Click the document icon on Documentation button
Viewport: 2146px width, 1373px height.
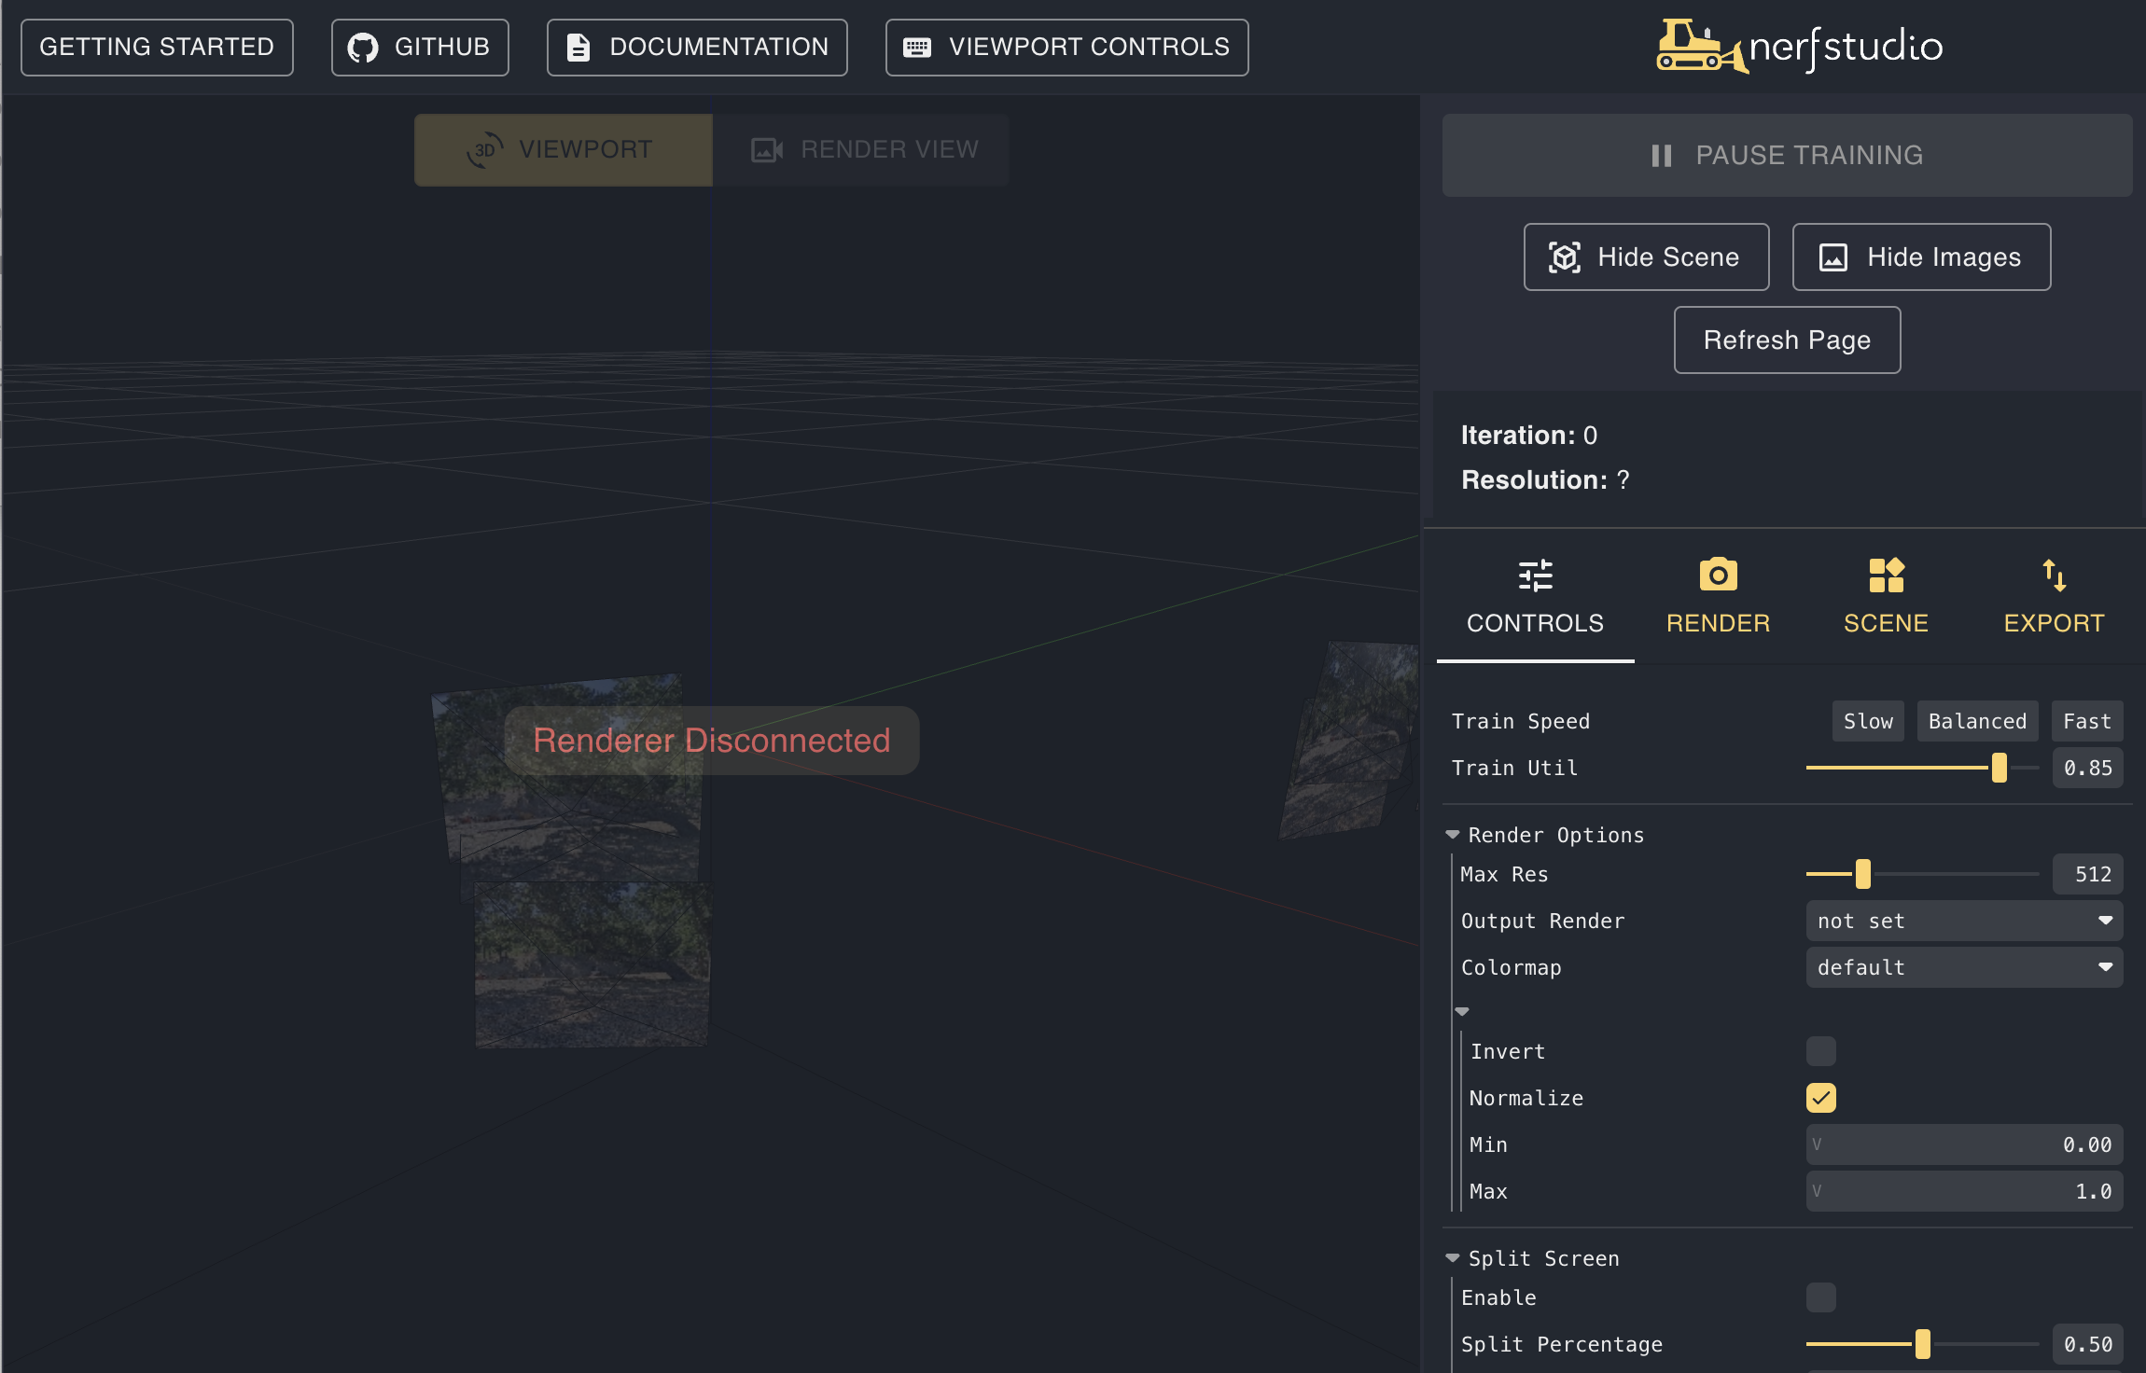pyautogui.click(x=578, y=47)
